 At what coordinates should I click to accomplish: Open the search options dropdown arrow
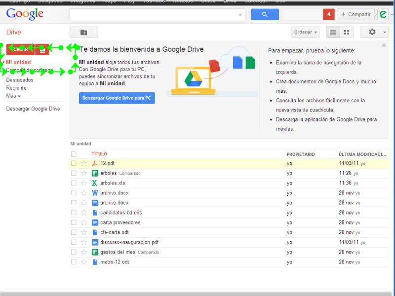click(x=240, y=15)
